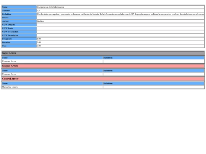The image size is (206, 154).
Task: Click the 'Name' label in top table
Action: [5, 7]
